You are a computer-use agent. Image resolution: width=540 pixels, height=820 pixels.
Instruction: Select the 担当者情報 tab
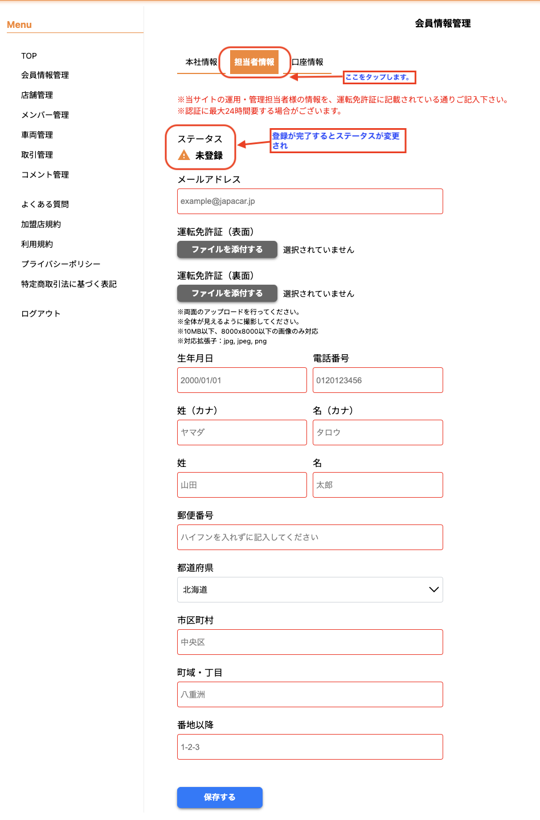254,62
